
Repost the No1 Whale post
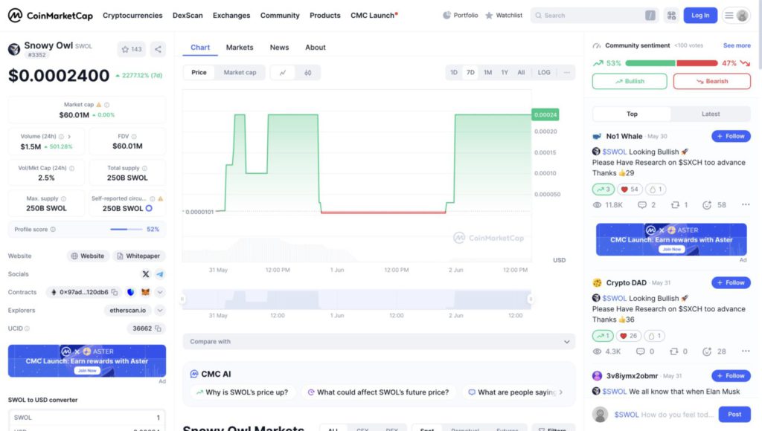(679, 205)
